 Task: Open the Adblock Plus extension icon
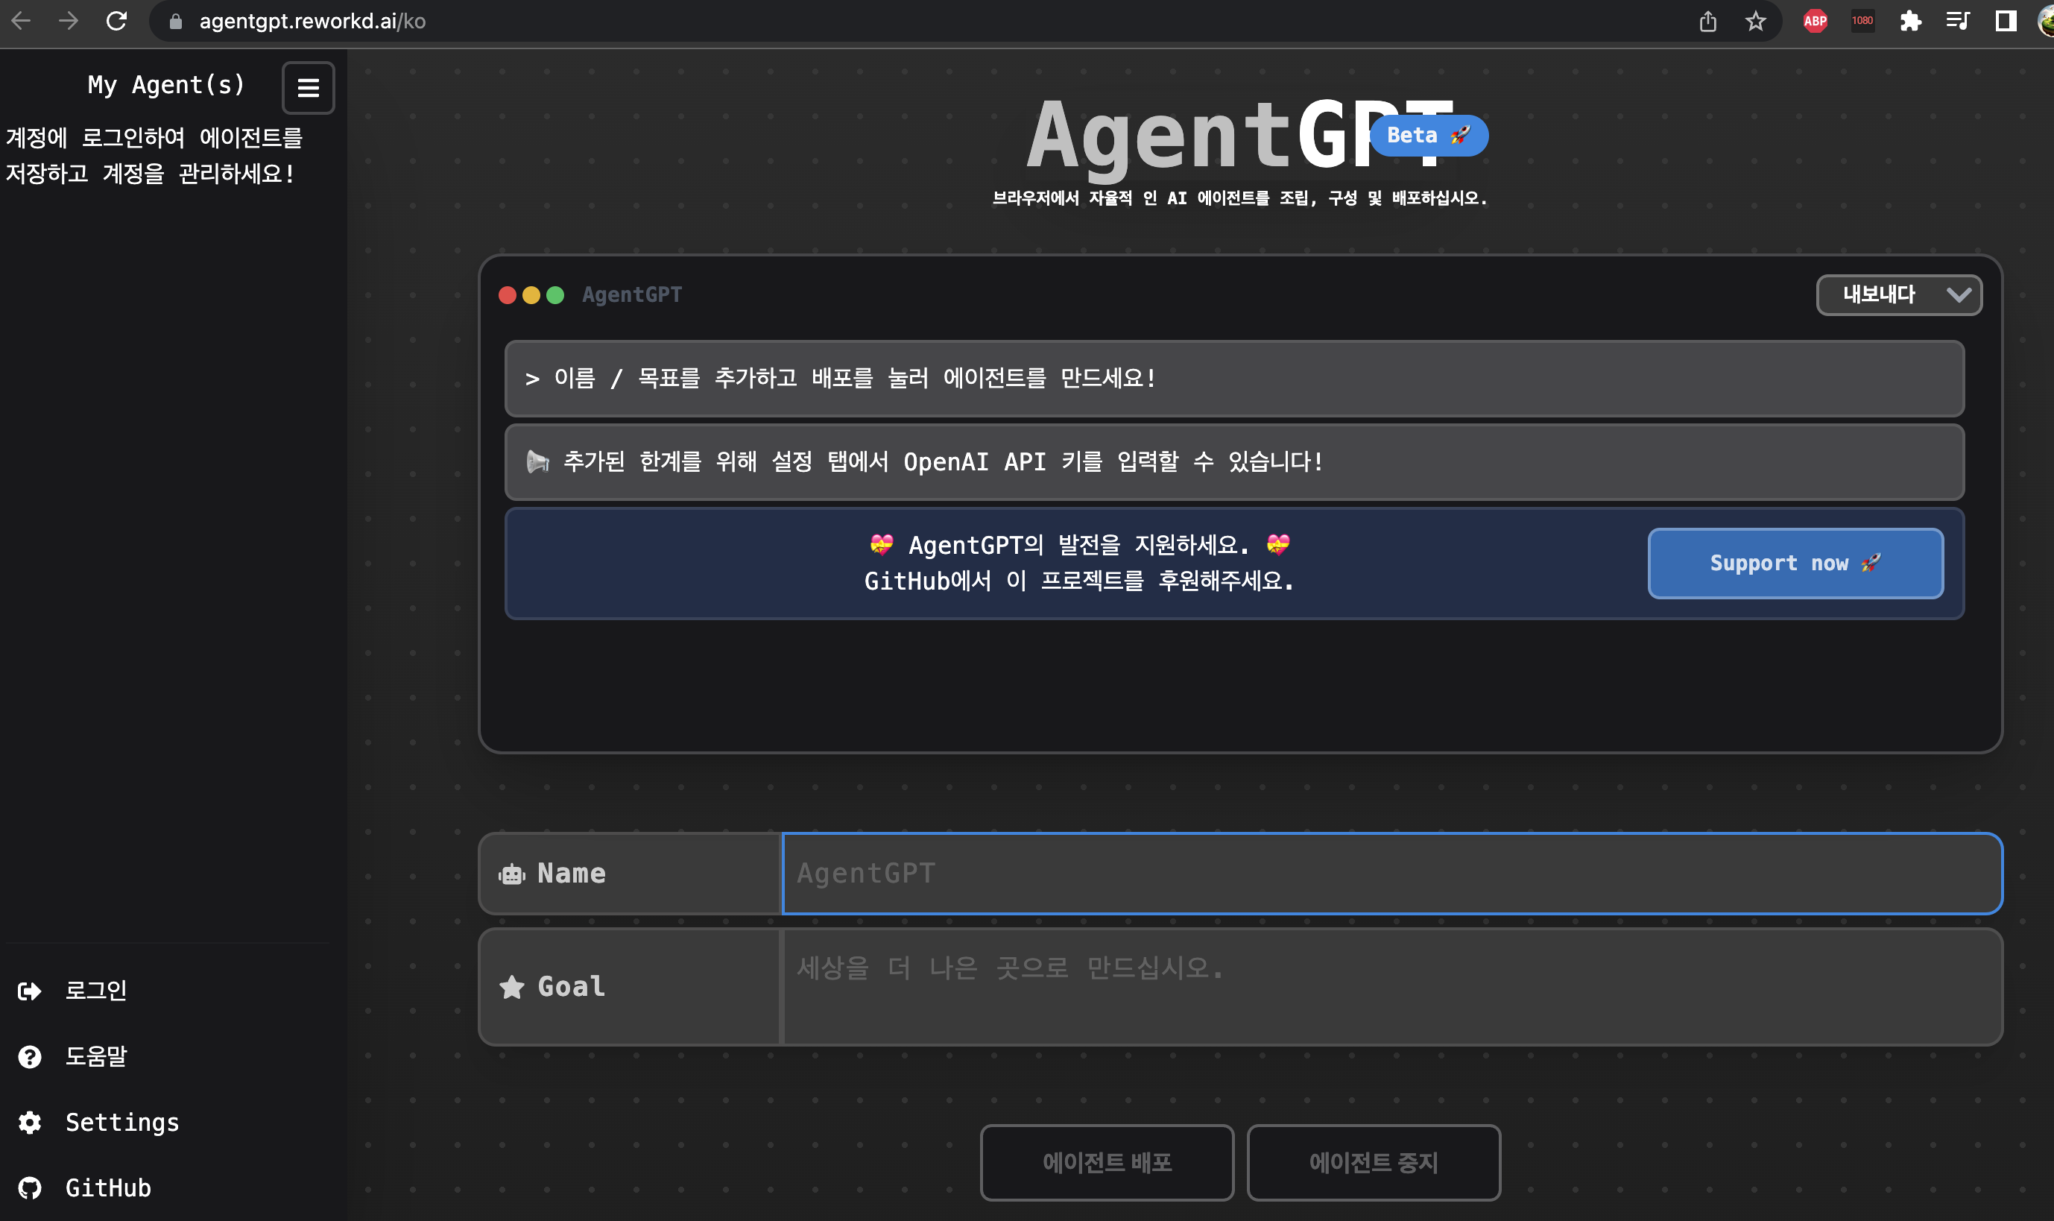click(1815, 22)
